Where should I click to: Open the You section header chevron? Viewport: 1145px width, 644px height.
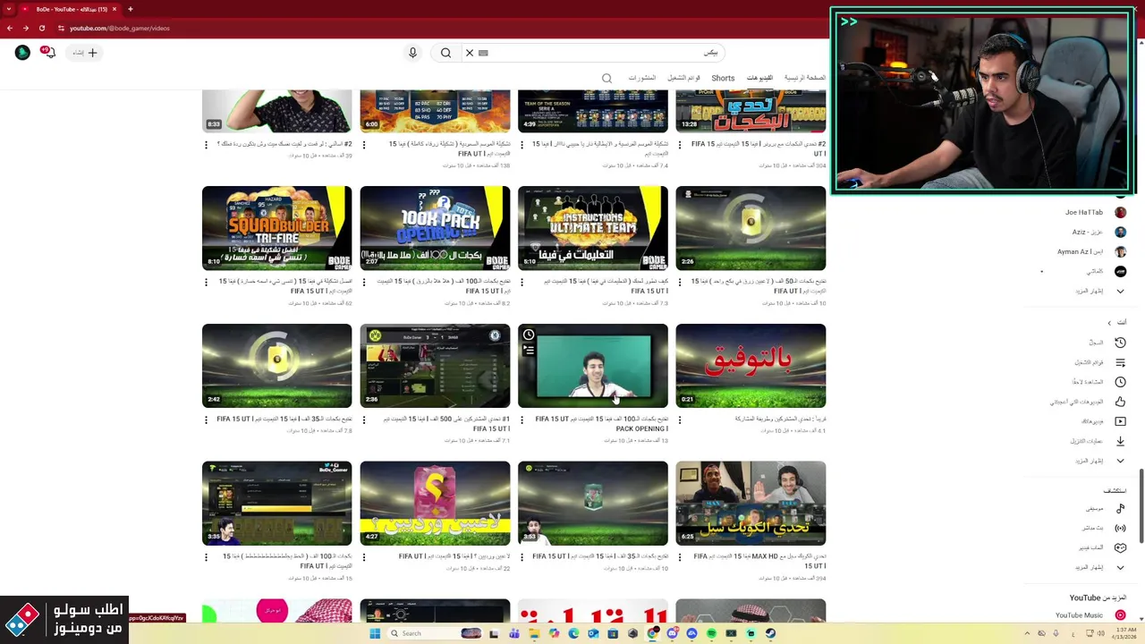coord(1109,322)
